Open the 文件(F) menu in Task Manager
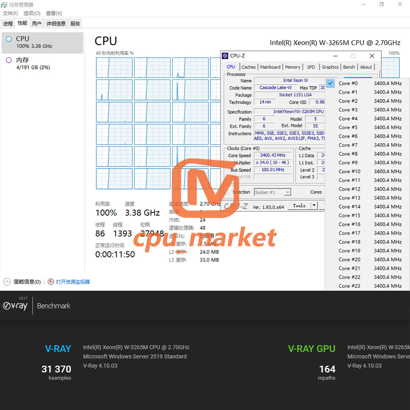 (10, 14)
